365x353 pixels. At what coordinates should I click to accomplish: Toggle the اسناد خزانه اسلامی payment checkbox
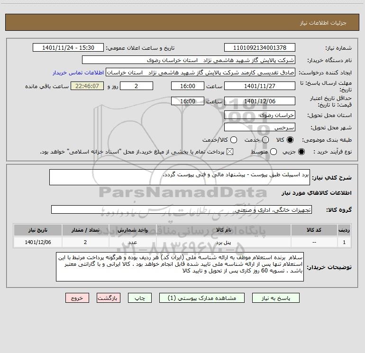pos(230,152)
